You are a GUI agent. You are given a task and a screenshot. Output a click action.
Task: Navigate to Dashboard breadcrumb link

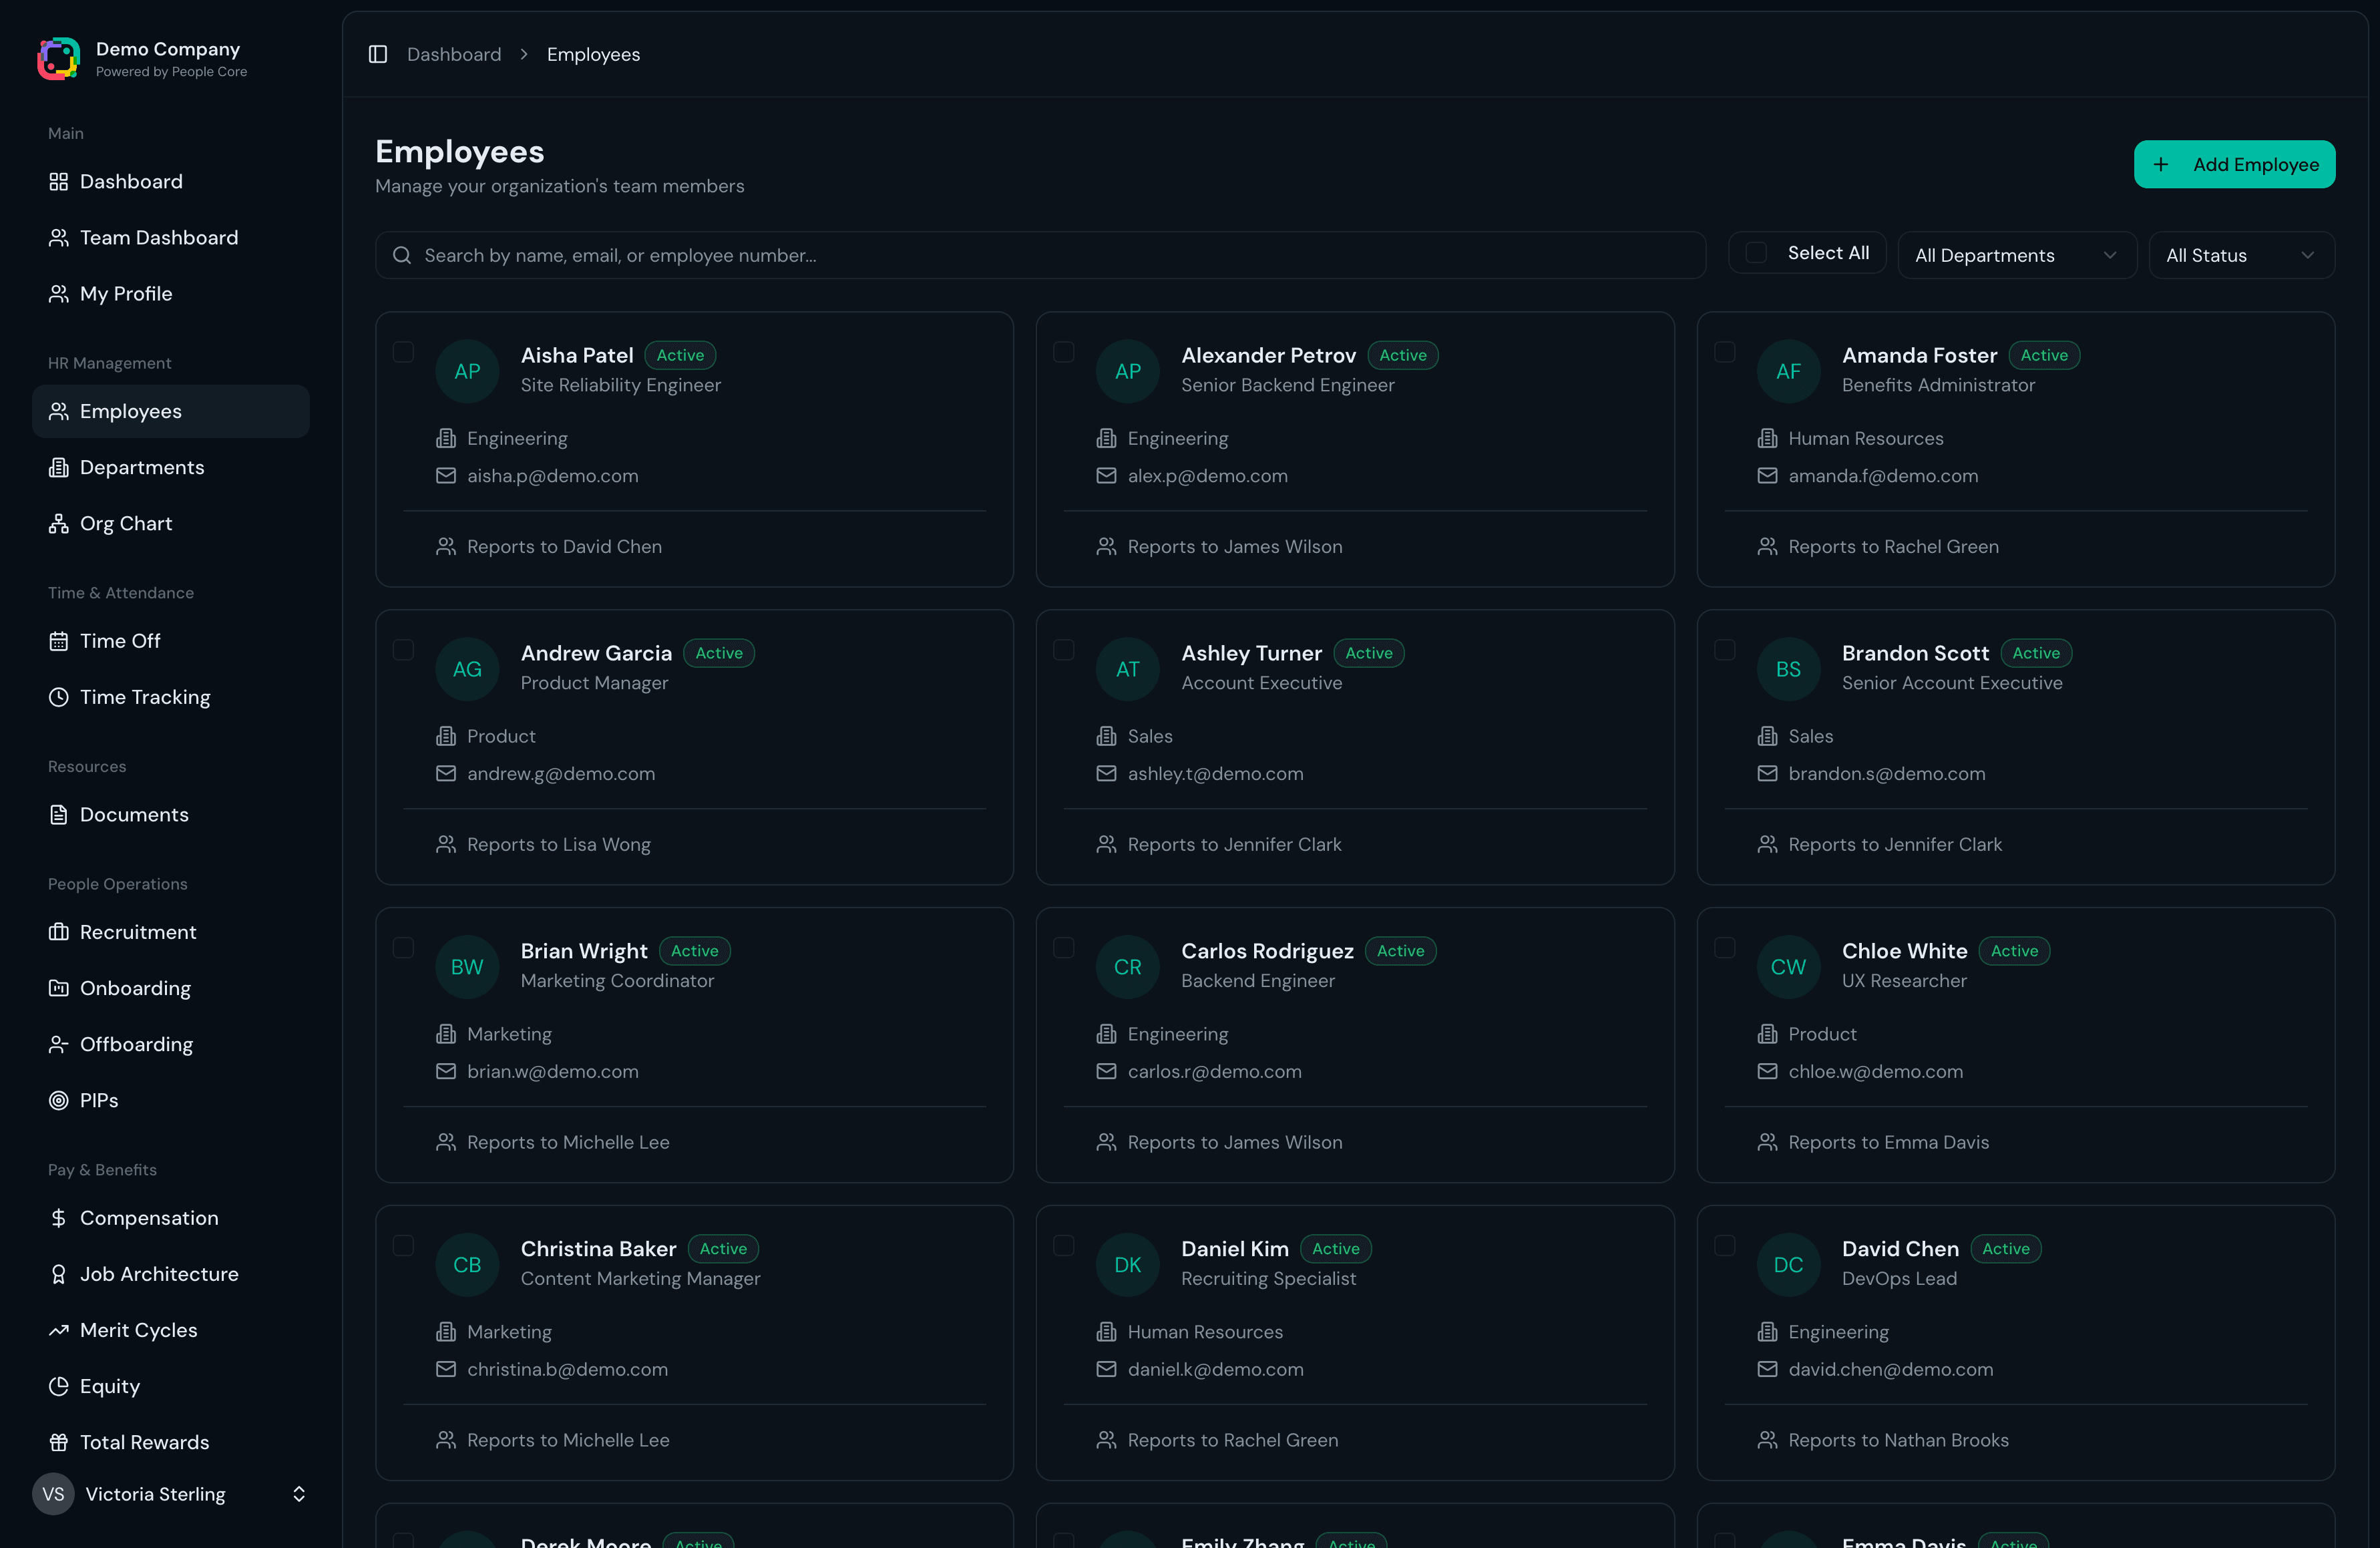(x=454, y=54)
